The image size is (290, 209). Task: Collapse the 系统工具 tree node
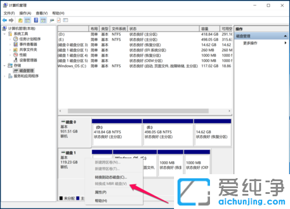point(5,34)
